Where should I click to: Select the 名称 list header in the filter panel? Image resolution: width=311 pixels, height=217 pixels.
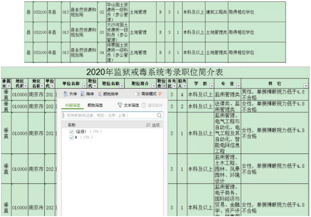pos(72,125)
